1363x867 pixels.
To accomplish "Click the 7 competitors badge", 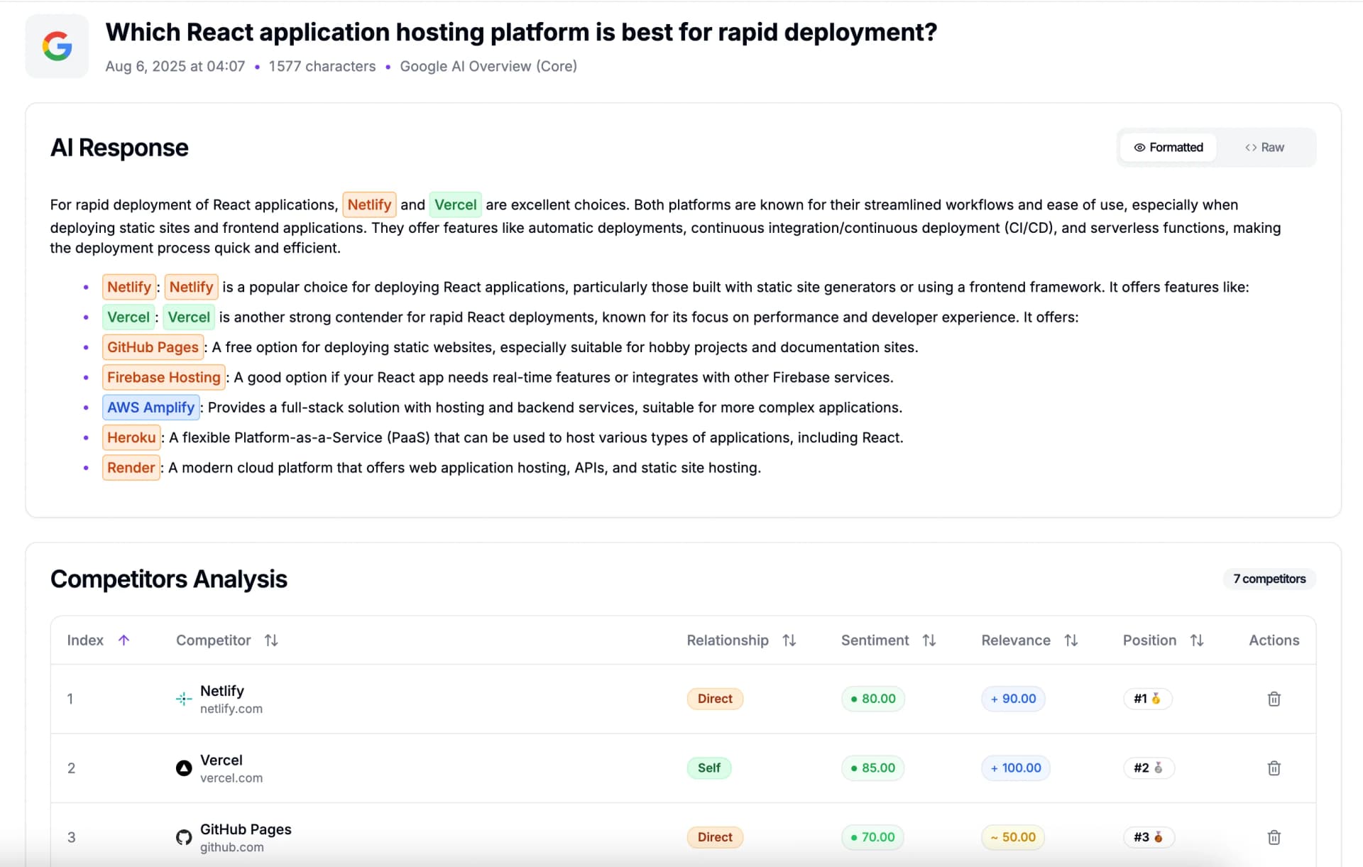I will click(x=1269, y=579).
